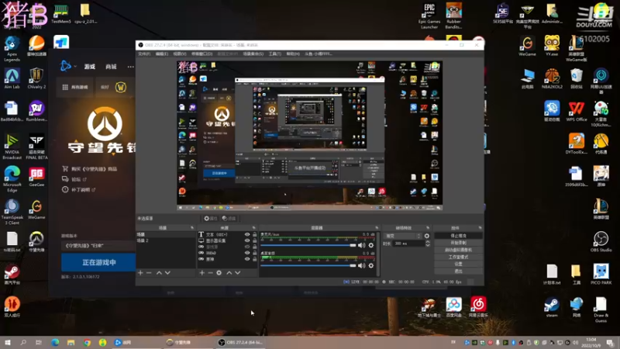
Task: Click the Windows Start button
Action: (8, 342)
